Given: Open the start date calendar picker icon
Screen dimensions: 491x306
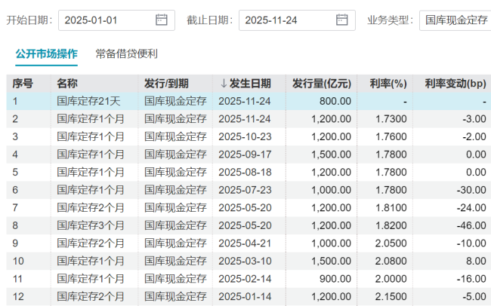Looking at the screenshot, I should coord(162,20).
